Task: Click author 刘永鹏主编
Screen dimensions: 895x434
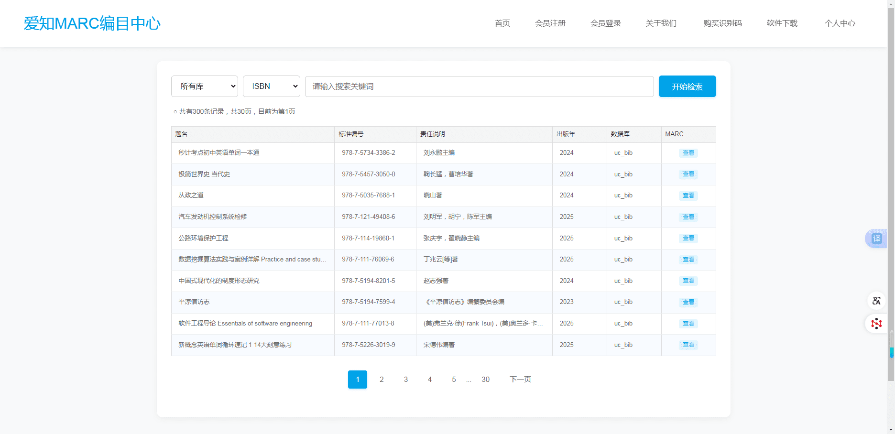Action: (439, 153)
